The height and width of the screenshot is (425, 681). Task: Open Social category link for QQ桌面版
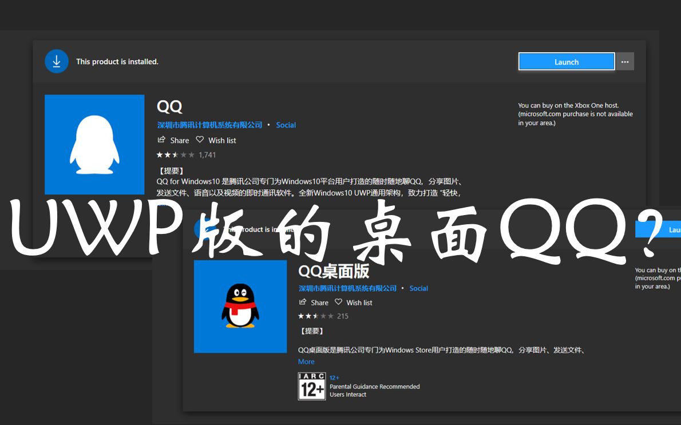pyautogui.click(x=419, y=288)
